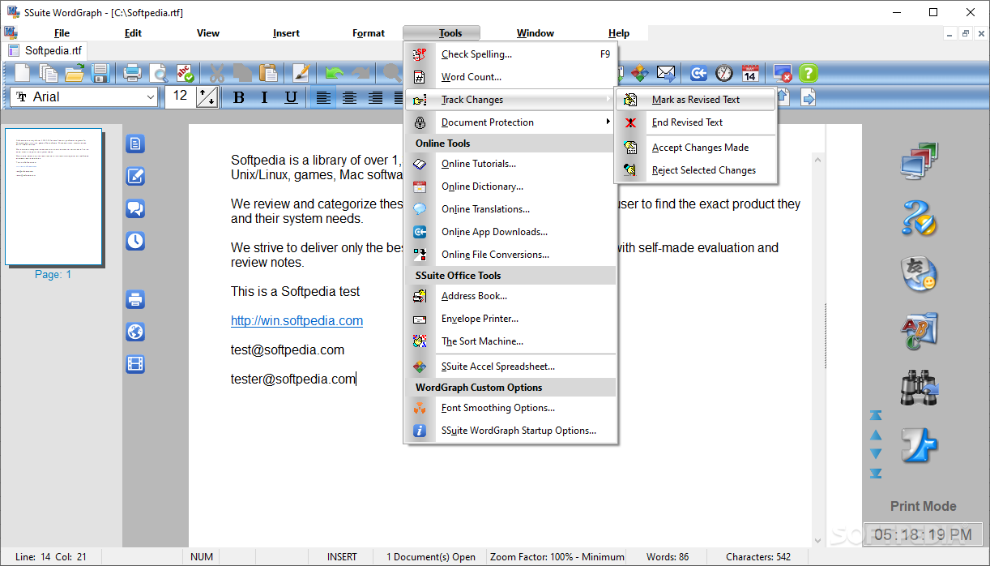Toggle Italic formatting
The height and width of the screenshot is (566, 990).
264,98
